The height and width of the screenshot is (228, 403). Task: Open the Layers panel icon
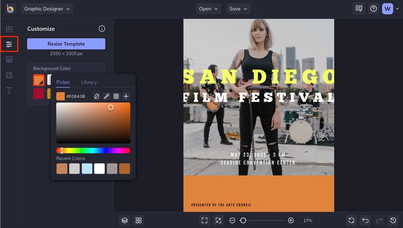(125, 220)
